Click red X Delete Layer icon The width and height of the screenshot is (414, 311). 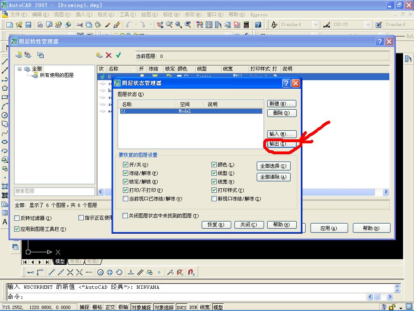(x=108, y=55)
